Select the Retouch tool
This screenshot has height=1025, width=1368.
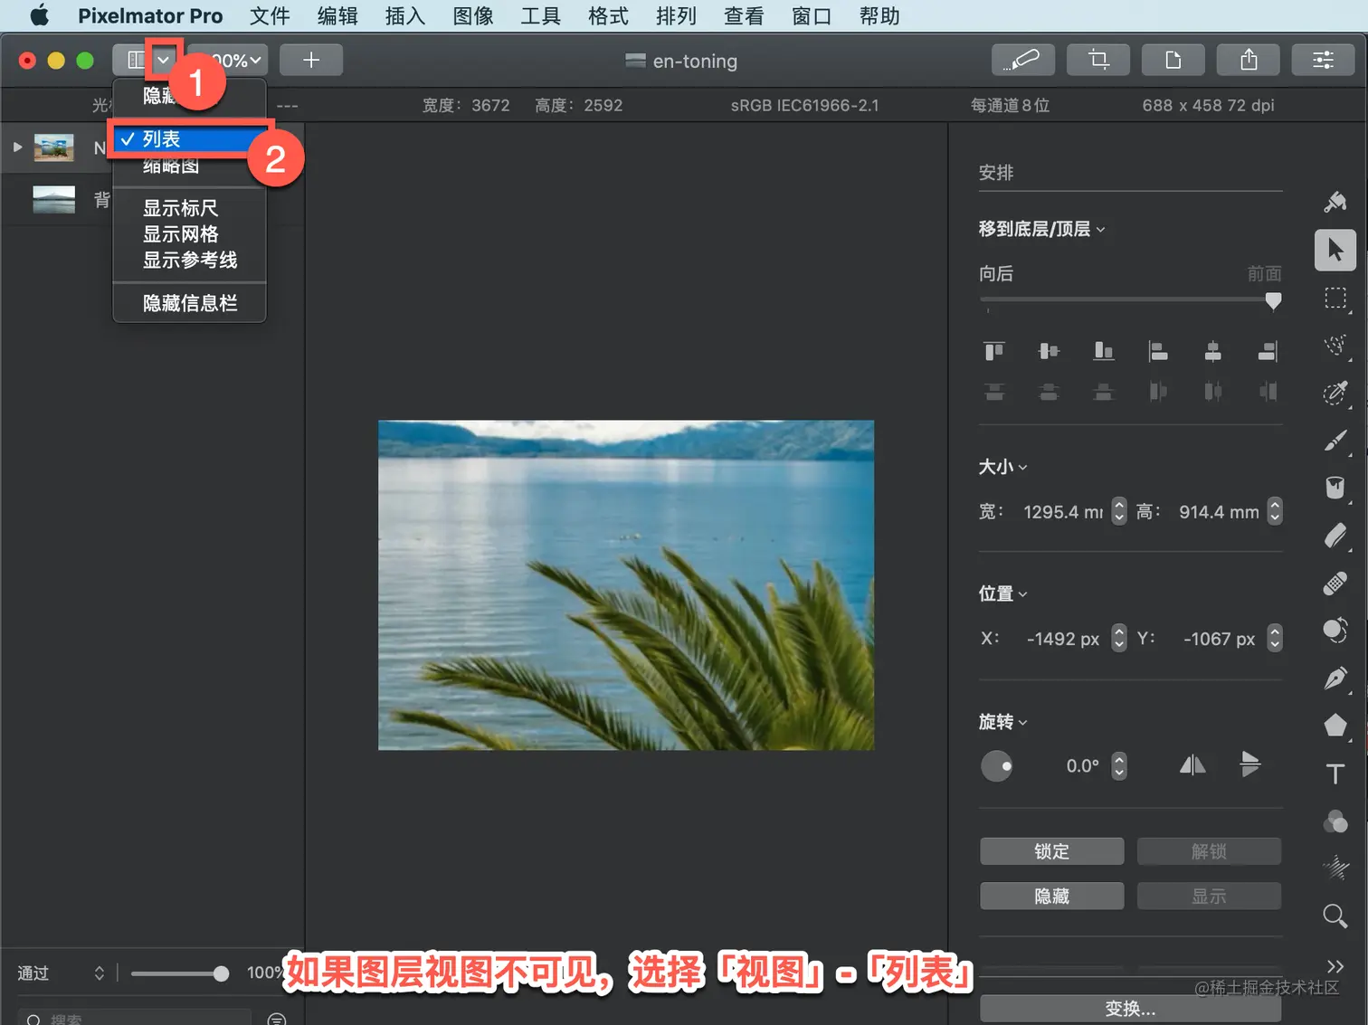point(1335,631)
